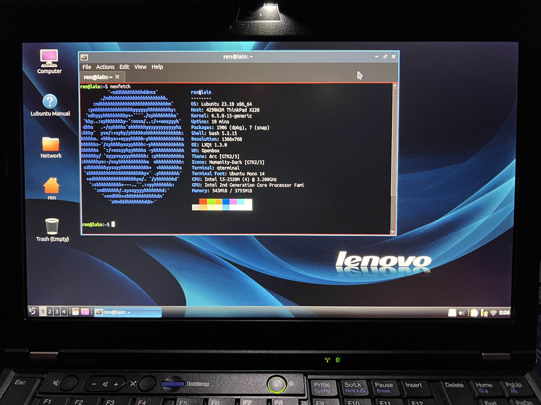Click the ren@lain taskbar window button
This screenshot has height=405, width=541.
[127, 312]
